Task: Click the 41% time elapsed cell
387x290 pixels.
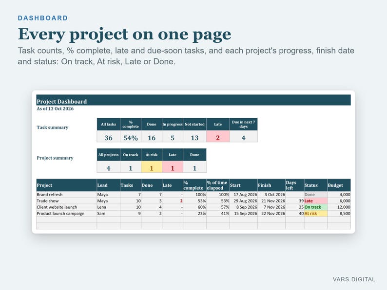Action: (x=218, y=214)
